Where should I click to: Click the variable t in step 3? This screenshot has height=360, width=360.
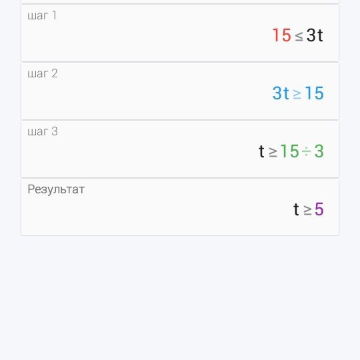tap(261, 151)
